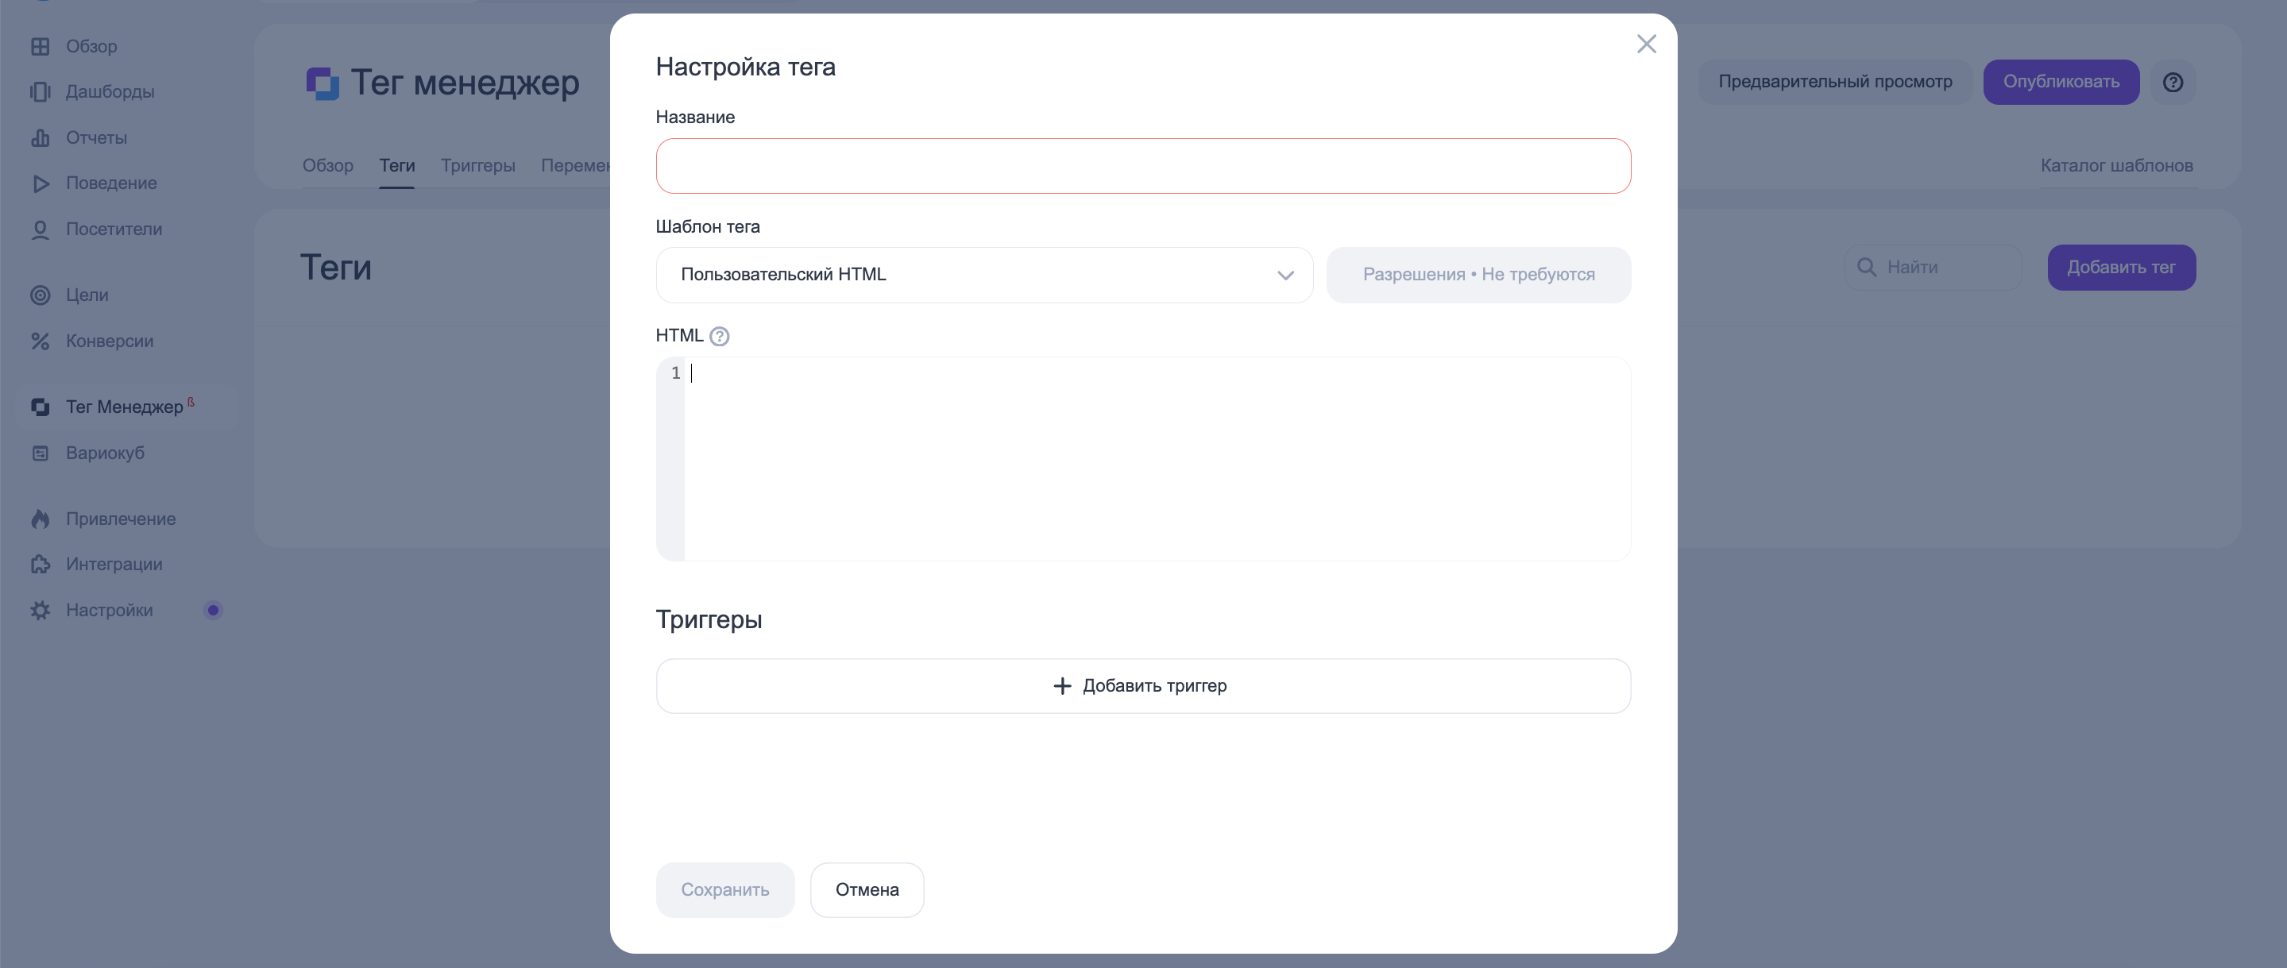Click the Посетители person icon
The width and height of the screenshot is (2287, 968).
40,229
